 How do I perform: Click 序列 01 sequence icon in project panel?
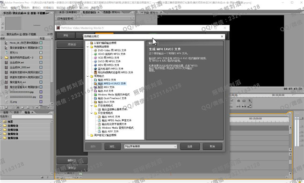point(7,52)
